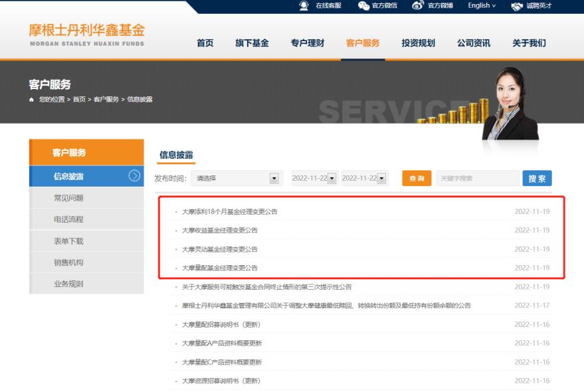Click the Morgan Stanley Huaxin Funds logo

(86, 35)
